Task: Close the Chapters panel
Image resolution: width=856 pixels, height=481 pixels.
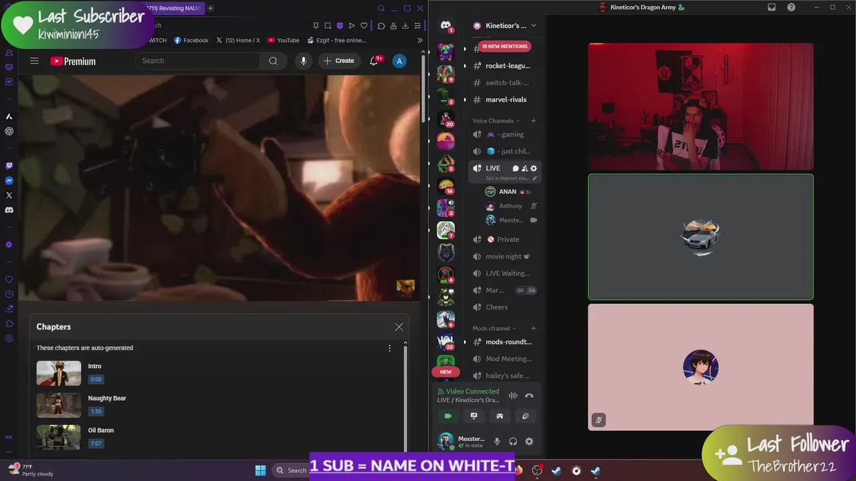Action: click(x=399, y=327)
